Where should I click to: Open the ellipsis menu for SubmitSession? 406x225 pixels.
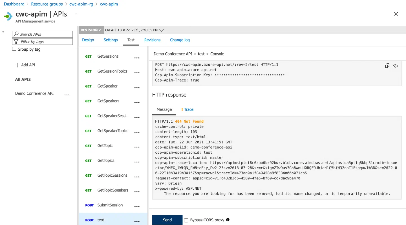(137, 207)
